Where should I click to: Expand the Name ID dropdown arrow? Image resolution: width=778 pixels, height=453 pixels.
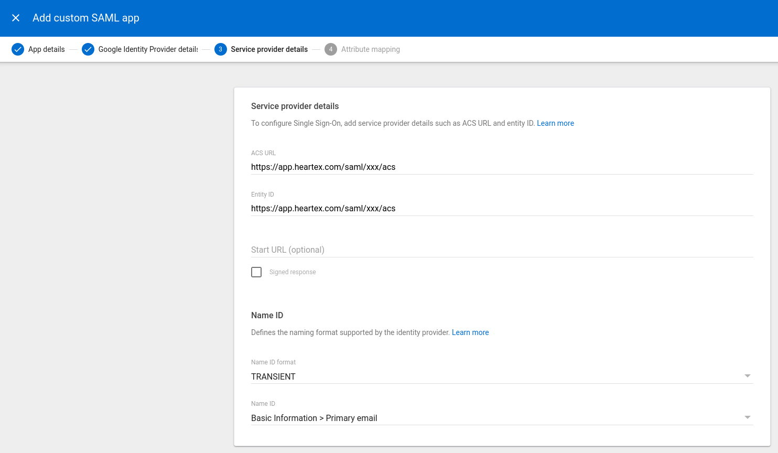tap(747, 417)
